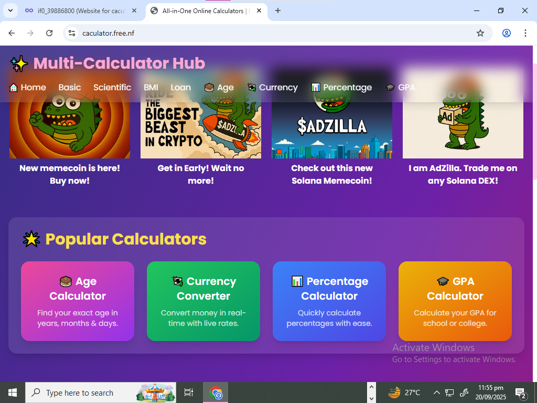Close the All-in-One Online Calculators tab

coord(259,10)
